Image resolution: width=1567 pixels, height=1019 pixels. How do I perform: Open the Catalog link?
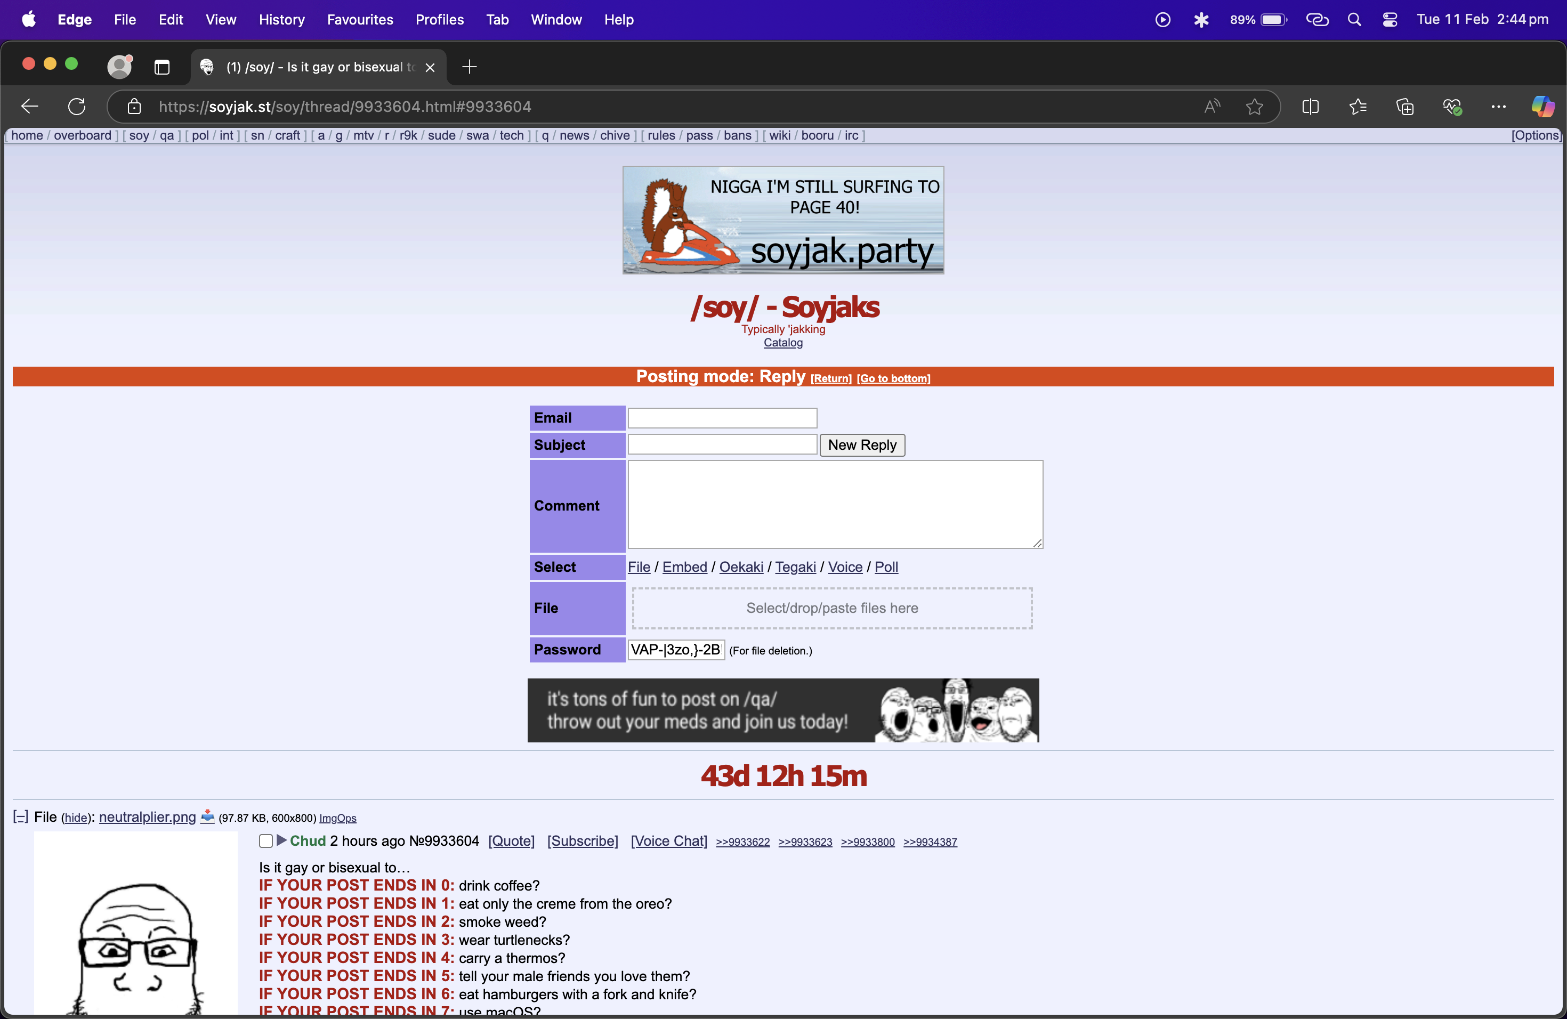(783, 342)
